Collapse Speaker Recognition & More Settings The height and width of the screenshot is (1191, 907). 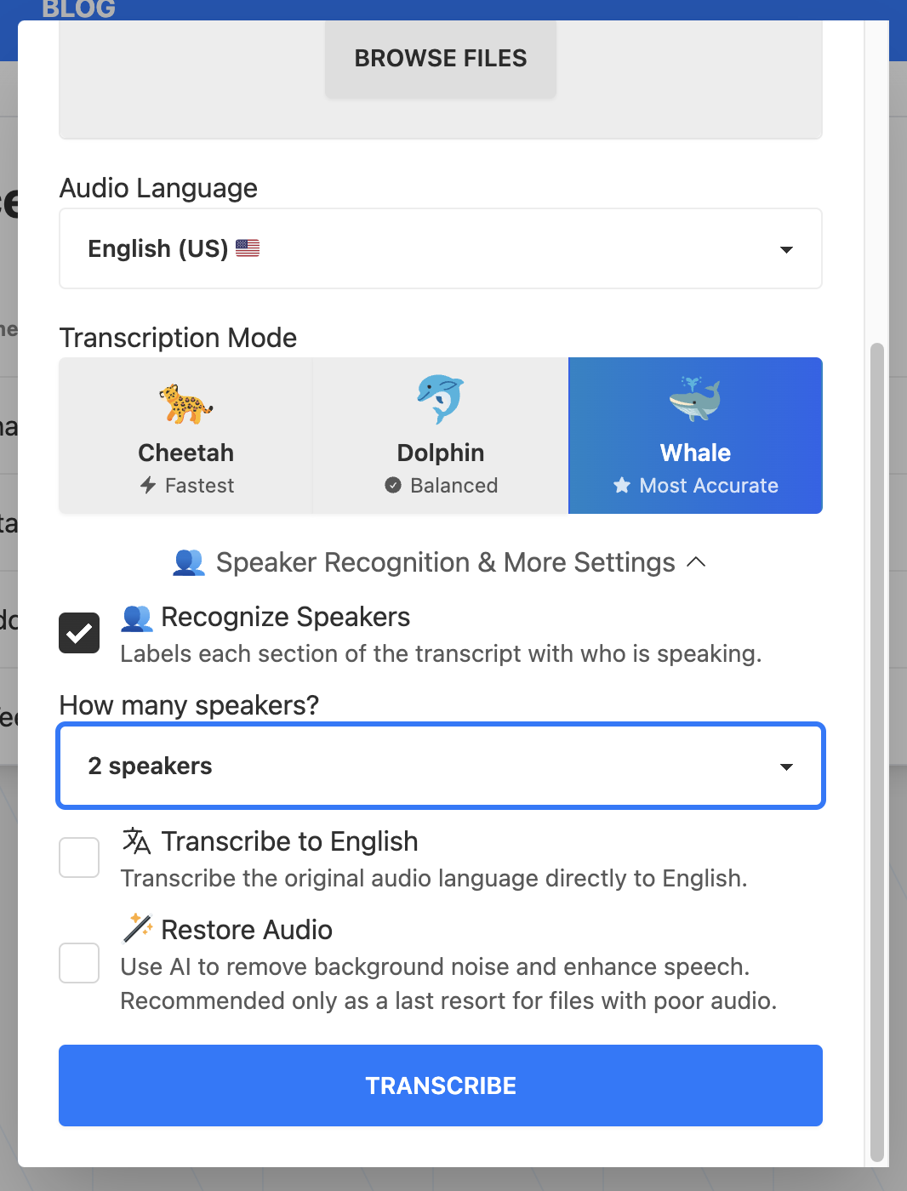point(440,562)
